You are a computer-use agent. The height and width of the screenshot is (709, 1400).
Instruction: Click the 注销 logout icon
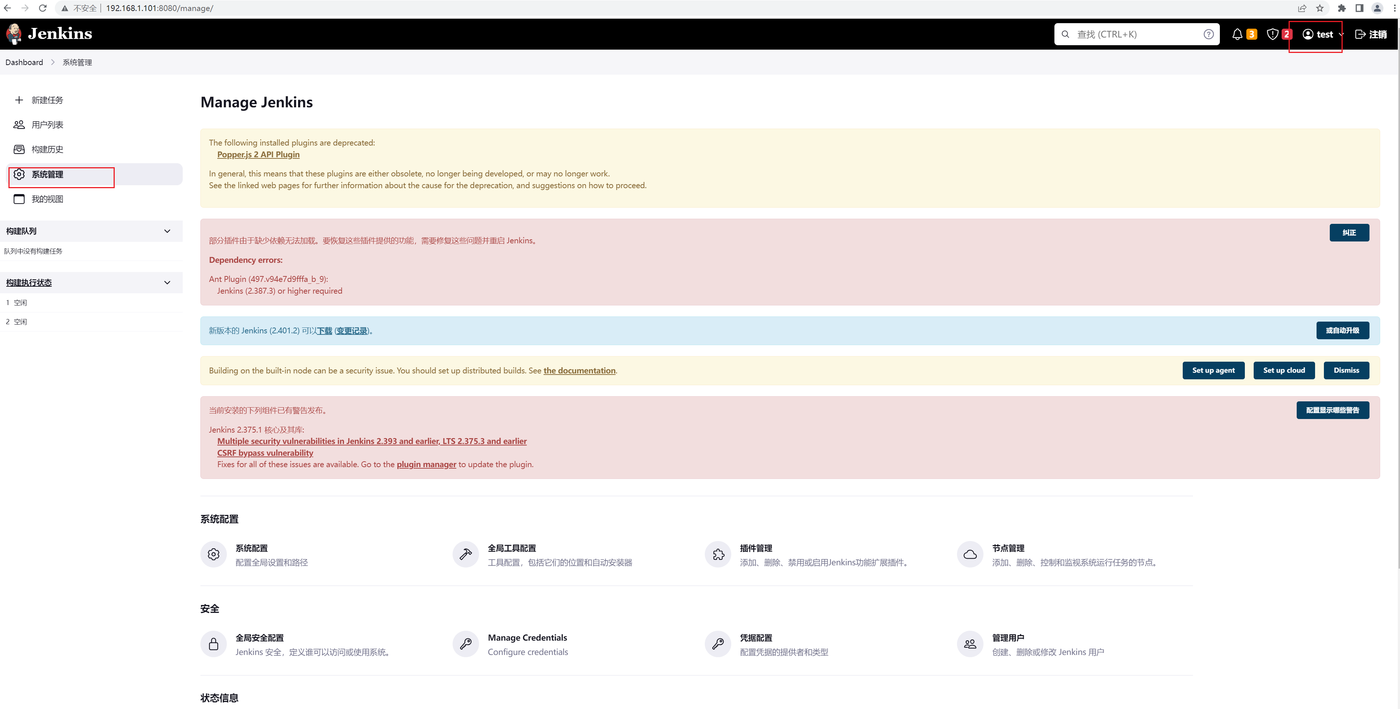coord(1360,34)
